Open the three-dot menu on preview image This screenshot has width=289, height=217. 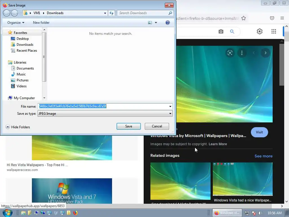point(242,53)
